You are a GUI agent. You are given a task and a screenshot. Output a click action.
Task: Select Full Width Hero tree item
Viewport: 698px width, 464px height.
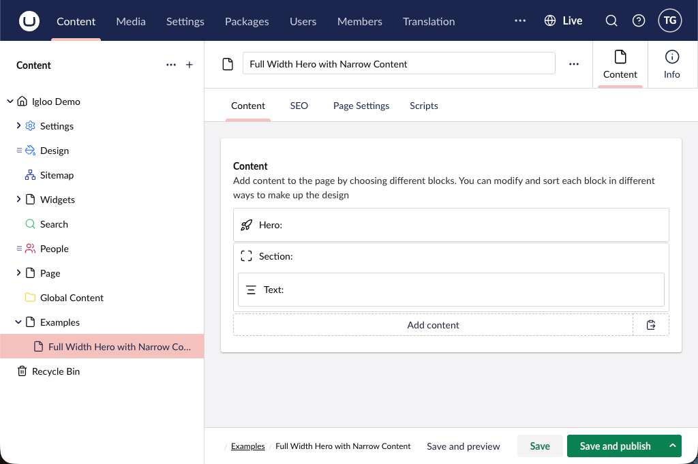[x=102, y=347]
